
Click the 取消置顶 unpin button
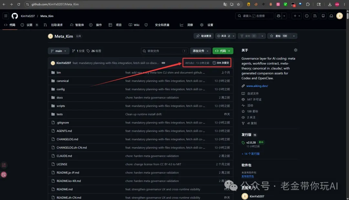(x=204, y=36)
